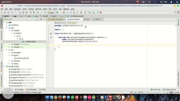Collapse the Gradle Scripts node
This screenshot has width=180, height=101.
click(x=4, y=66)
